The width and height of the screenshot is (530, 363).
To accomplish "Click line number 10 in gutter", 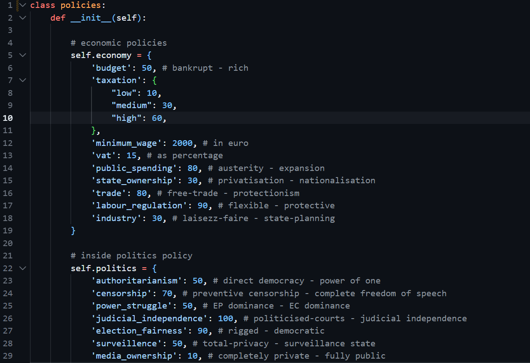I will point(9,118).
